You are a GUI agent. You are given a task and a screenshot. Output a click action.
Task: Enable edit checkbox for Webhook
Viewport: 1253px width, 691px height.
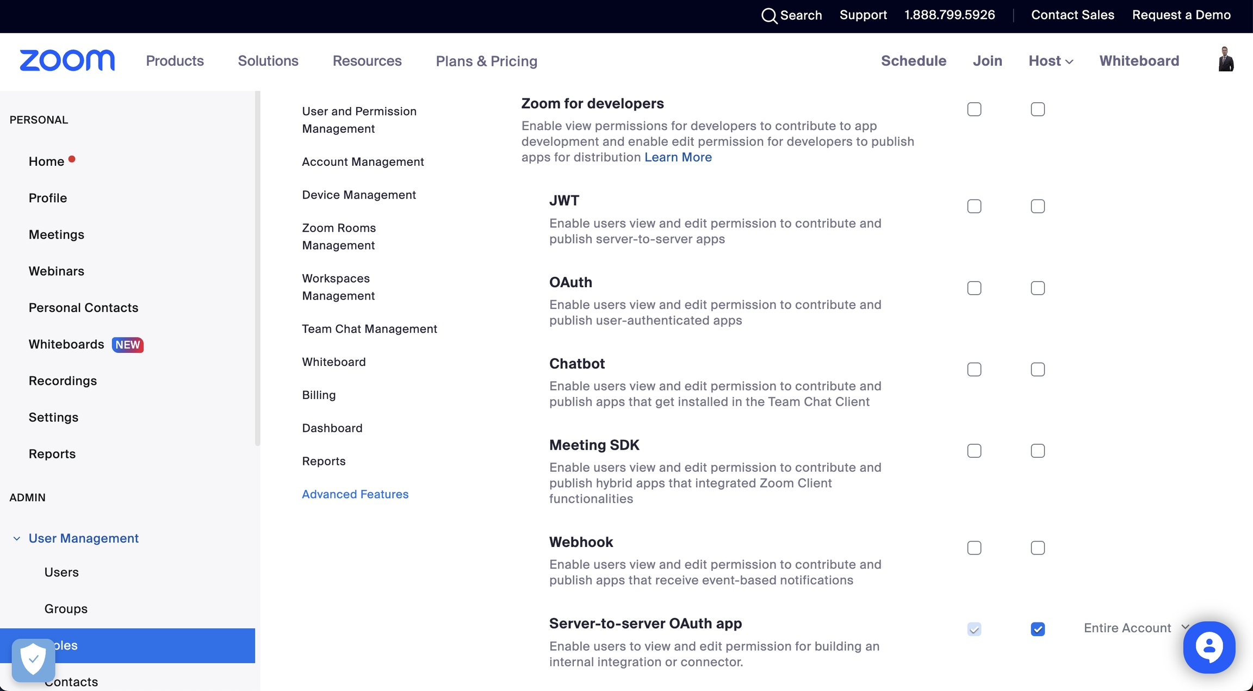tap(1038, 548)
